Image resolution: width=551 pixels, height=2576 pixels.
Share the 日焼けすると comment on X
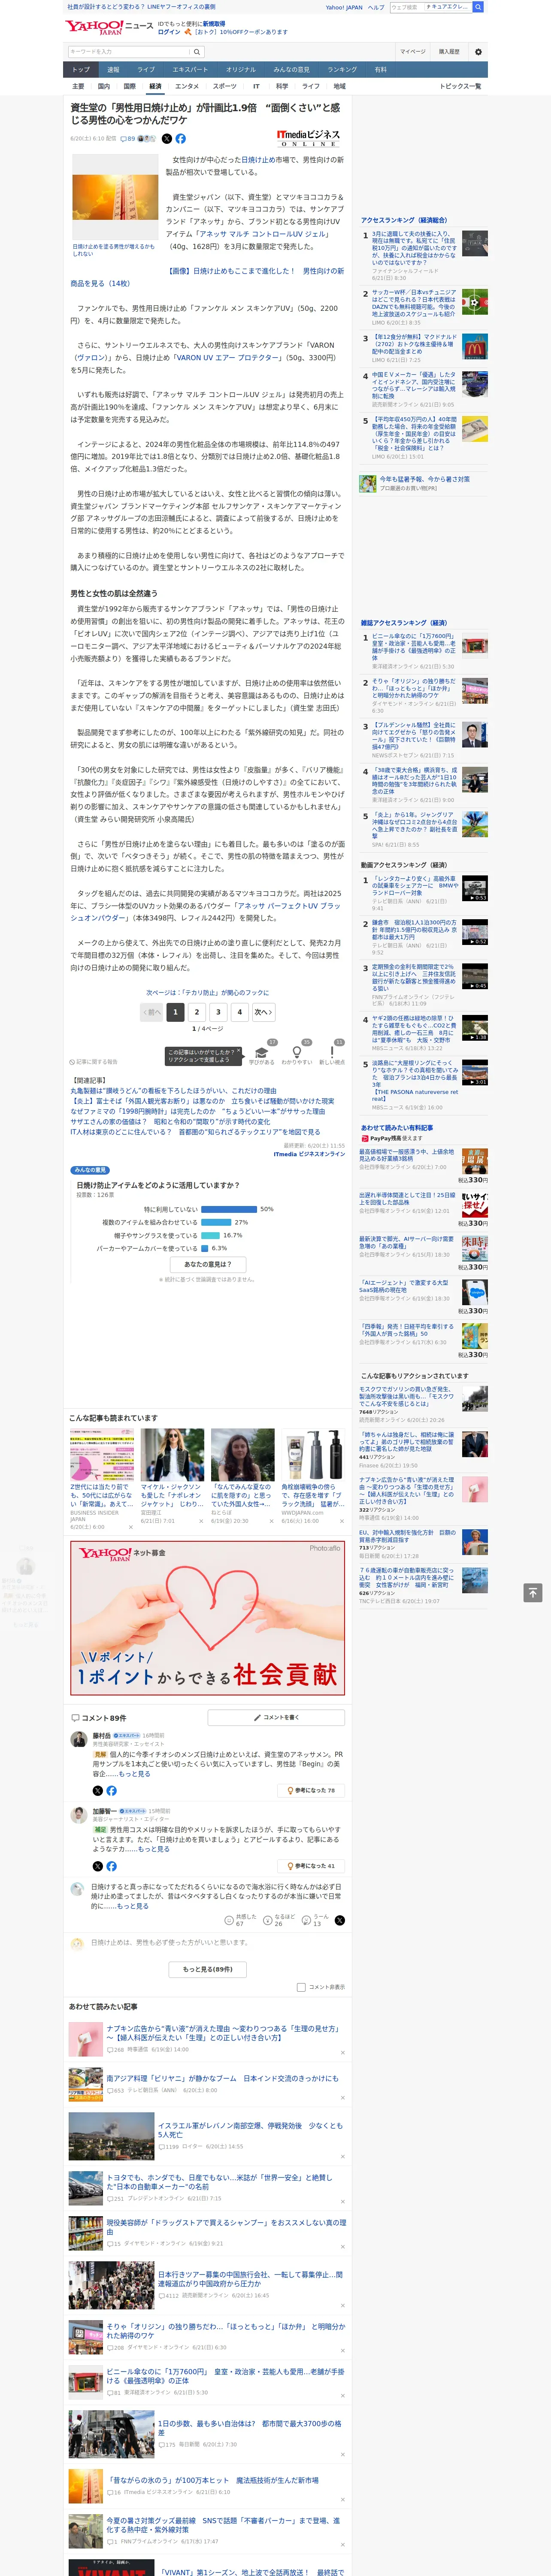pyautogui.click(x=340, y=1920)
